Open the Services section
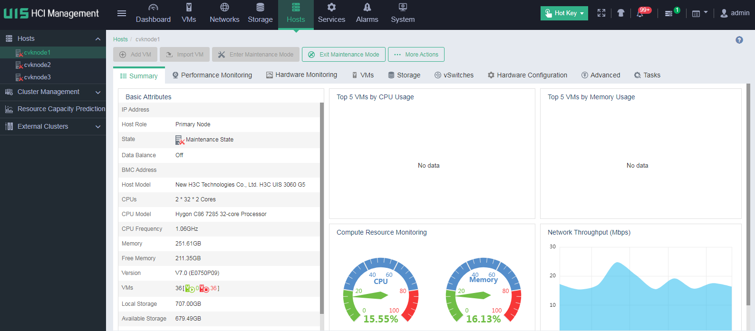This screenshot has width=755, height=331. (331, 13)
